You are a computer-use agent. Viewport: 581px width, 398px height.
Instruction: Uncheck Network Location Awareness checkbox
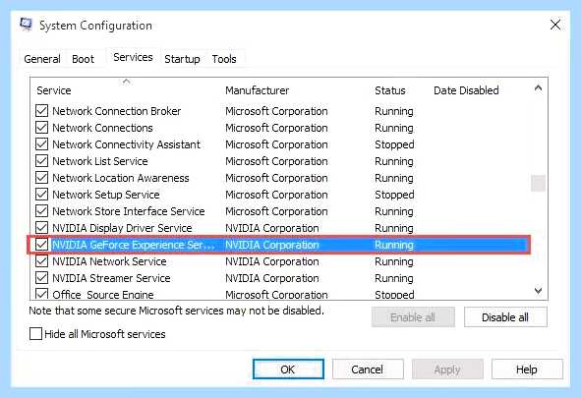tap(41, 178)
